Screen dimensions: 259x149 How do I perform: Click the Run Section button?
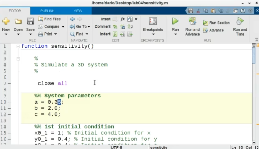click(216, 23)
